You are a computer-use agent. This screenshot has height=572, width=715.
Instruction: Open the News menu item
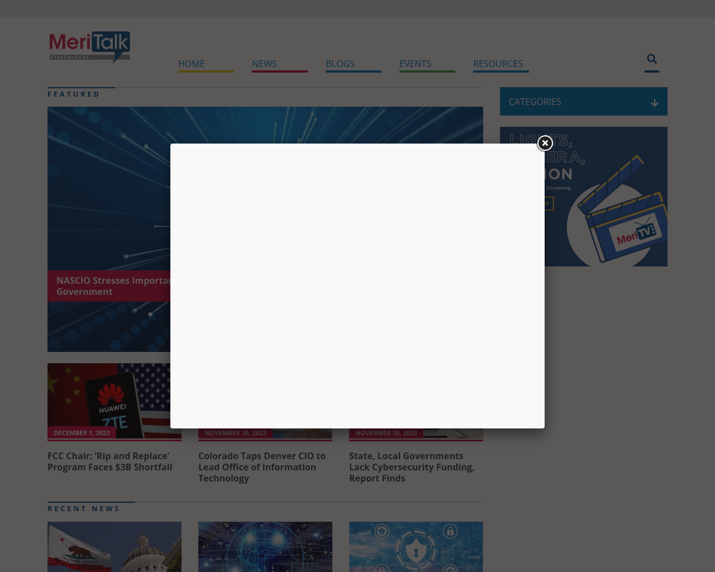tap(264, 64)
